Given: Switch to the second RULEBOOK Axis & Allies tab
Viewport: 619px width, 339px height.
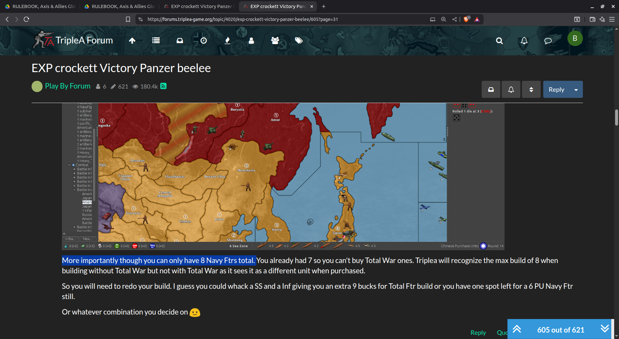Looking at the screenshot, I should point(119,6).
